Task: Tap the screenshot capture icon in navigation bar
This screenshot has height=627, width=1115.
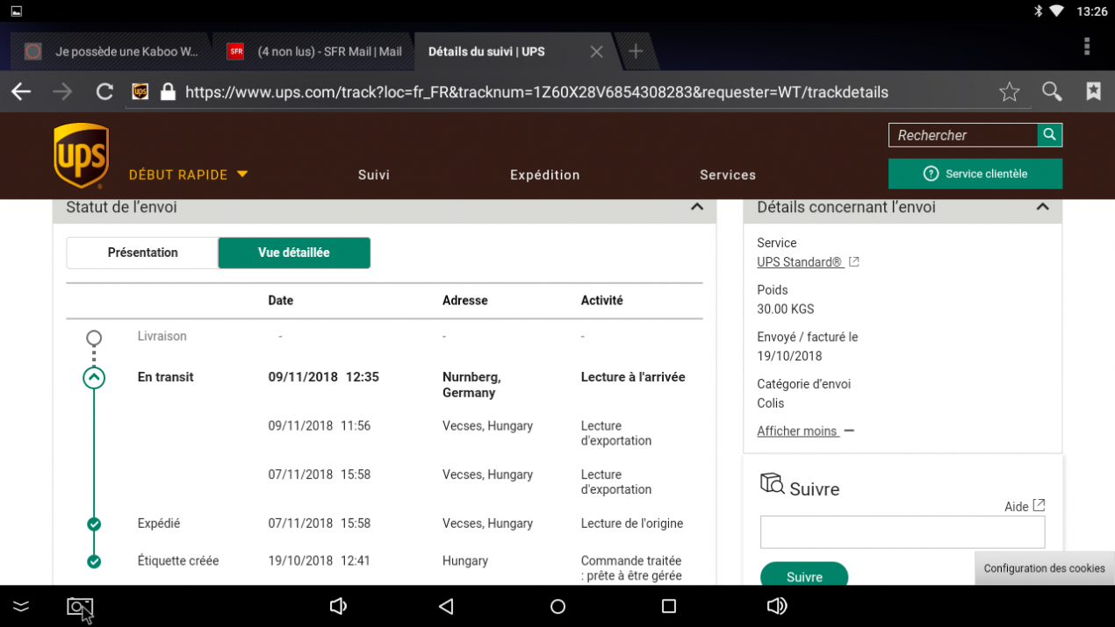Action: pyautogui.click(x=79, y=606)
